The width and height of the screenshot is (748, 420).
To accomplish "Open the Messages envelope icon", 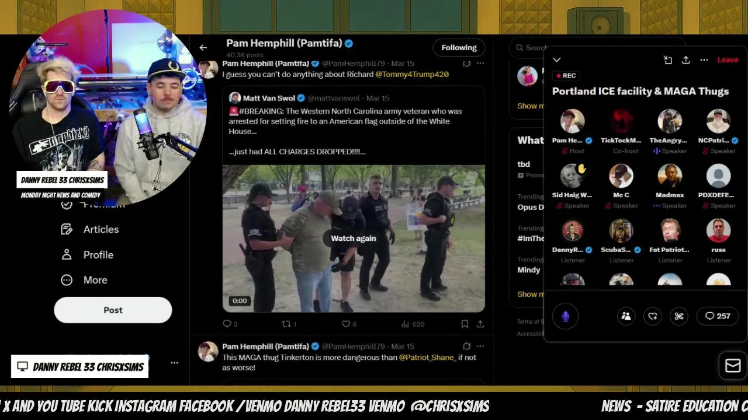I will [x=732, y=366].
